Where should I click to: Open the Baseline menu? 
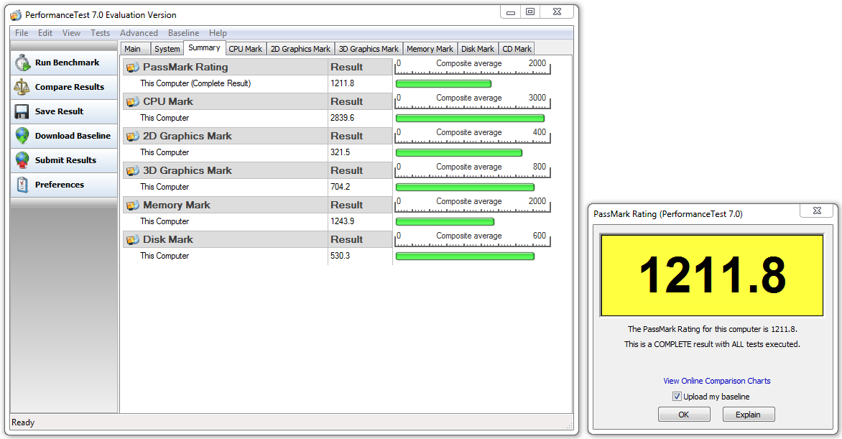point(183,33)
